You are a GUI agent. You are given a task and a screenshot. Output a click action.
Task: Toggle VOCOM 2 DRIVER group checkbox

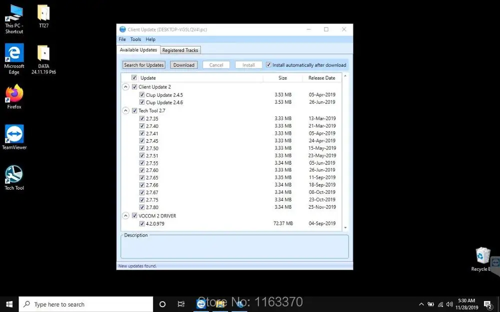click(134, 216)
